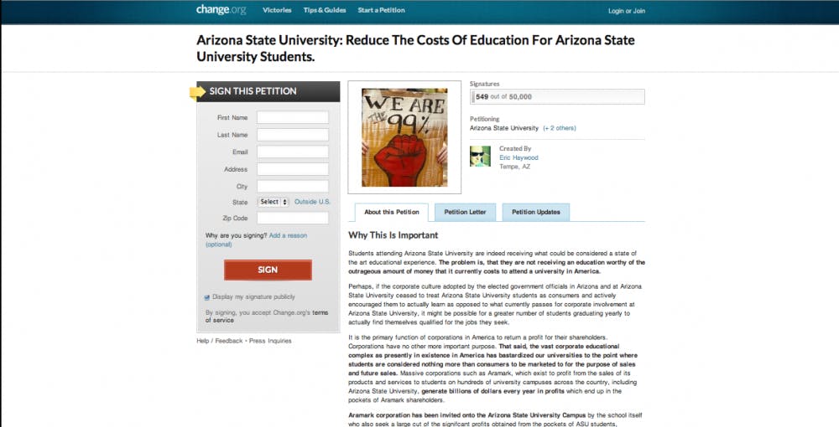Click into the Email text field
The width and height of the screenshot is (839, 427).
tap(293, 152)
